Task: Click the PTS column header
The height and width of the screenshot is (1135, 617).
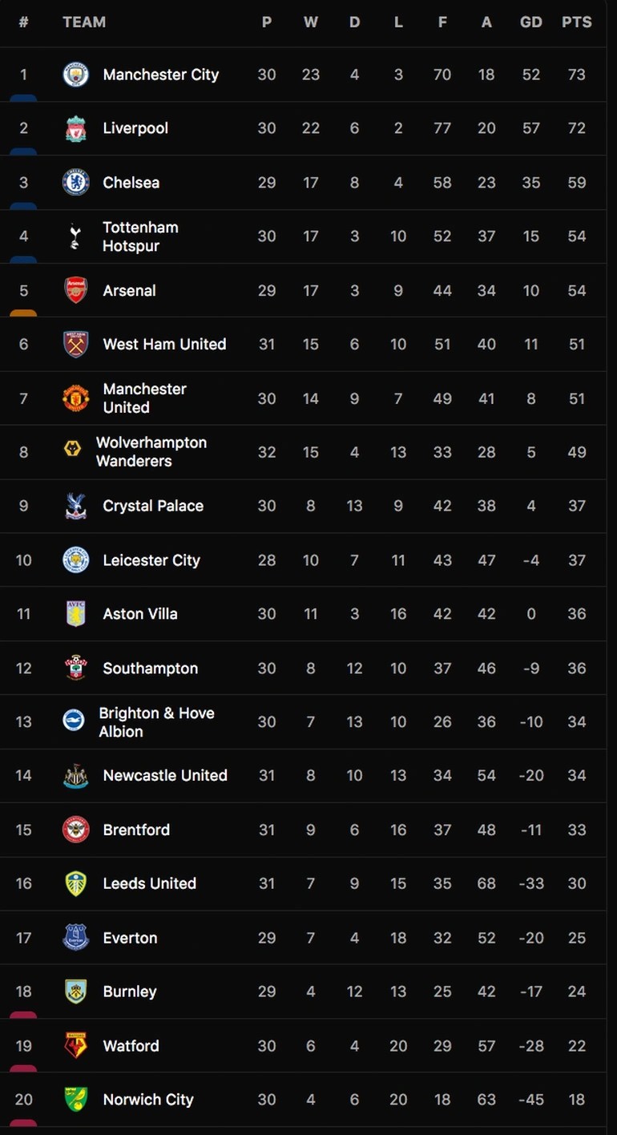Action: point(577,22)
